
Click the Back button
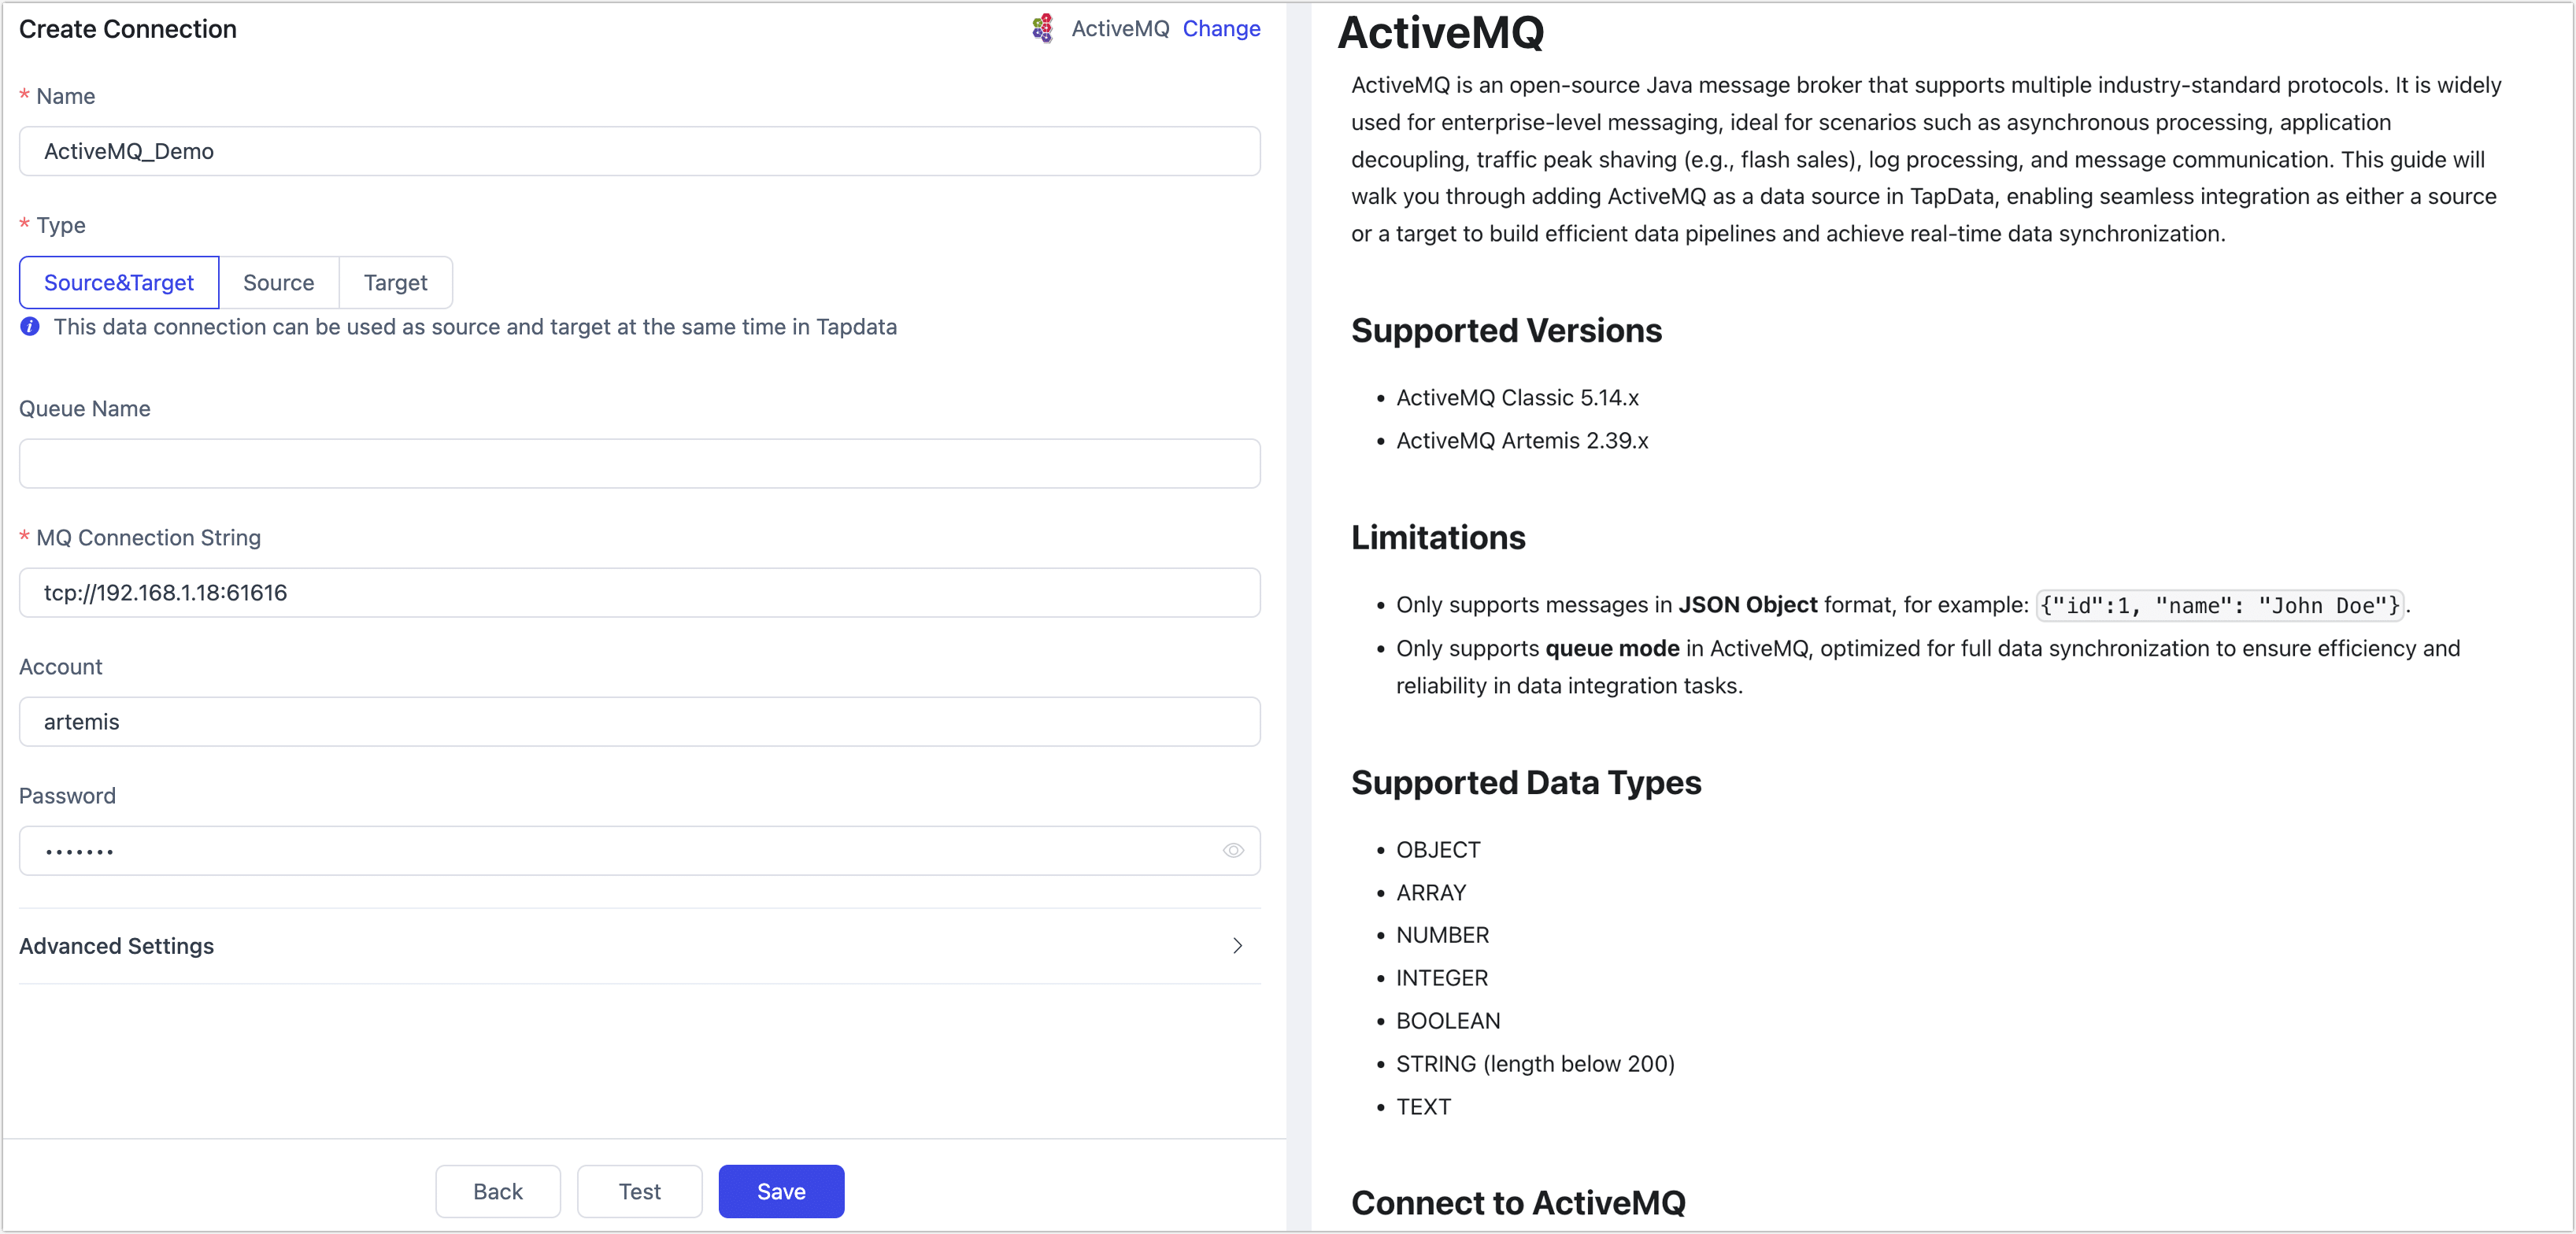coord(497,1191)
